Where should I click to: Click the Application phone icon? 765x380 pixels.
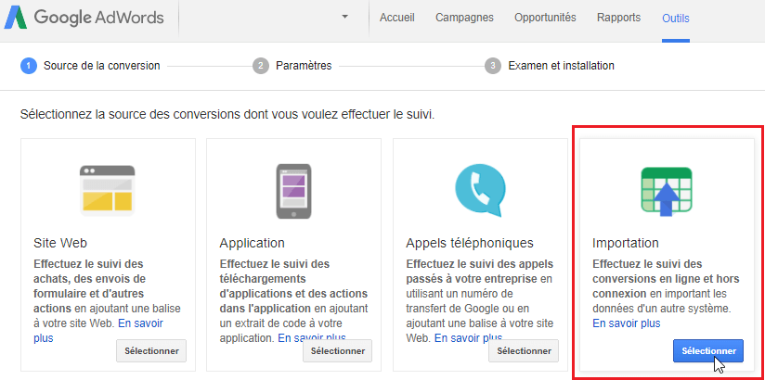click(293, 192)
